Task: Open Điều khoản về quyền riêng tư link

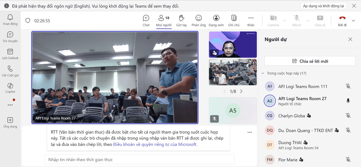Action: [x=155, y=145]
